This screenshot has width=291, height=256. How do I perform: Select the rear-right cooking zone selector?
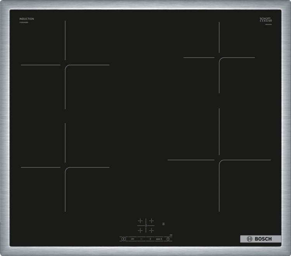151,221
